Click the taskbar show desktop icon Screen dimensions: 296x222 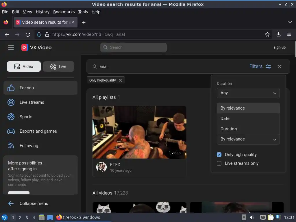coord(50,217)
